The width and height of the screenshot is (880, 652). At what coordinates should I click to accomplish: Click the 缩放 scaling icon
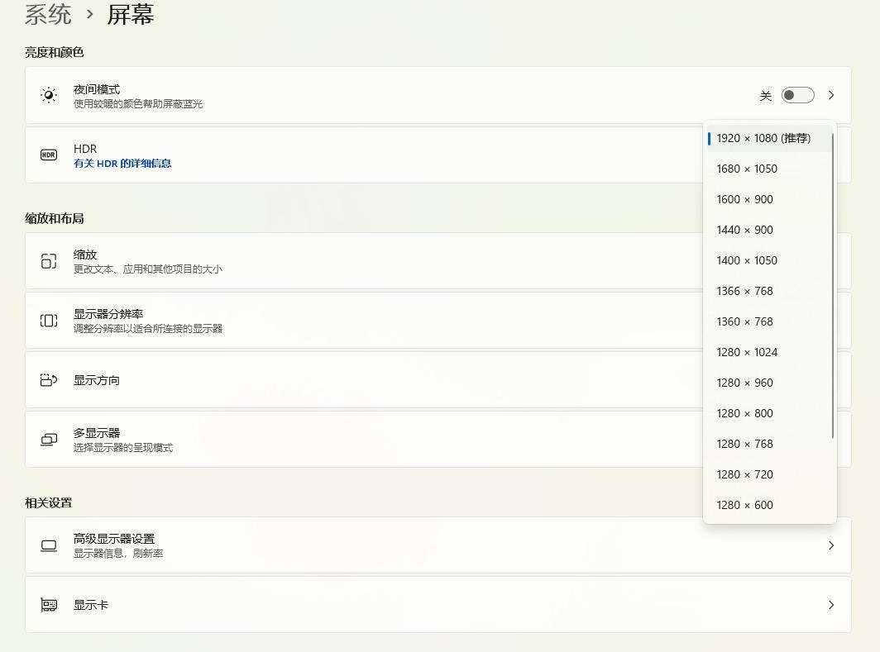point(49,260)
